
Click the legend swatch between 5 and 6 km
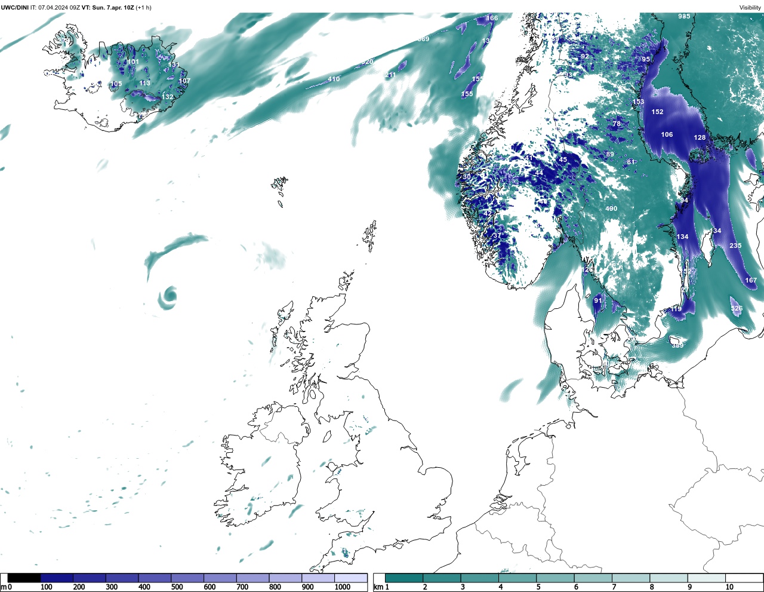555,578
